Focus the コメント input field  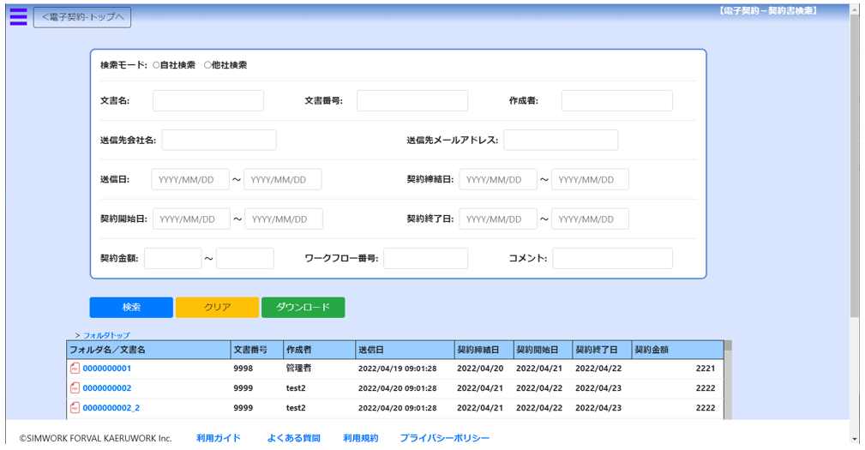[613, 259]
